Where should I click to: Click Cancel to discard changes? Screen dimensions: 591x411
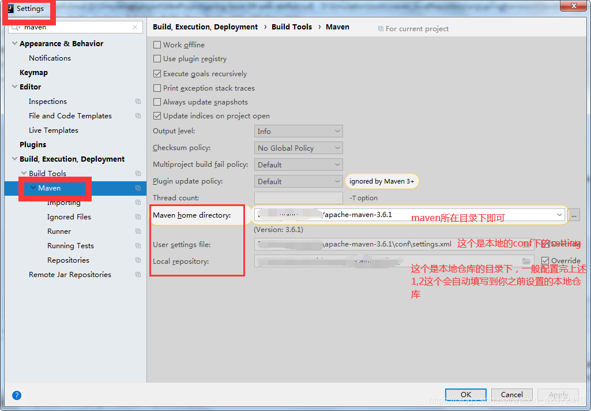(512, 394)
